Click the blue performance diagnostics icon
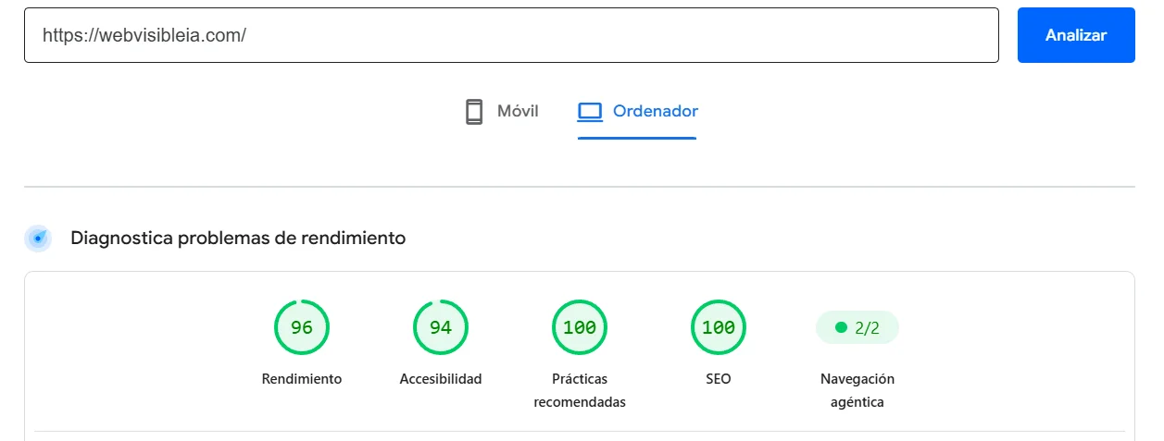 point(38,239)
